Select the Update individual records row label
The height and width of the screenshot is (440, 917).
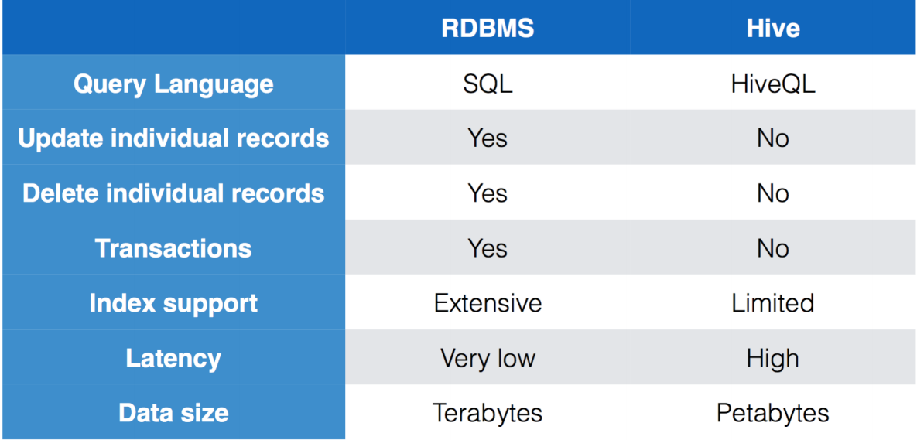tap(173, 138)
